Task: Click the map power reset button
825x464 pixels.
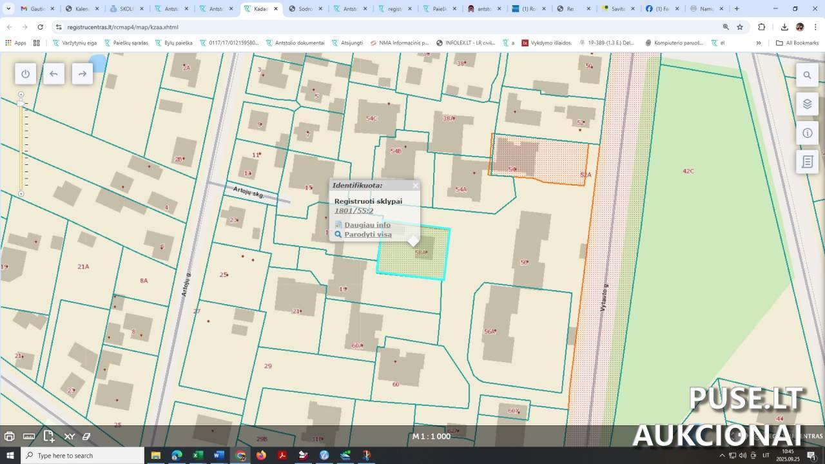Action: pos(25,74)
